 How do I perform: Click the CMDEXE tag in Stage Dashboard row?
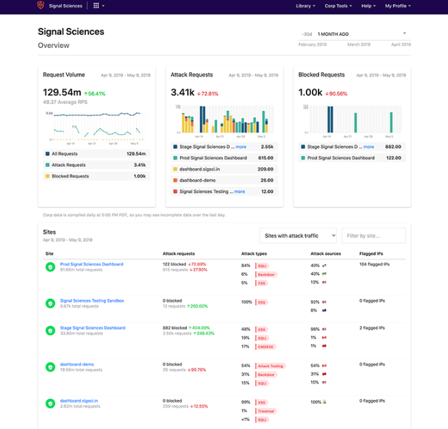265,347
